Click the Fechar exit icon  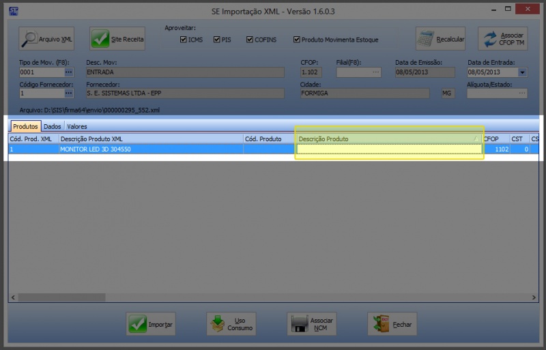pos(380,324)
